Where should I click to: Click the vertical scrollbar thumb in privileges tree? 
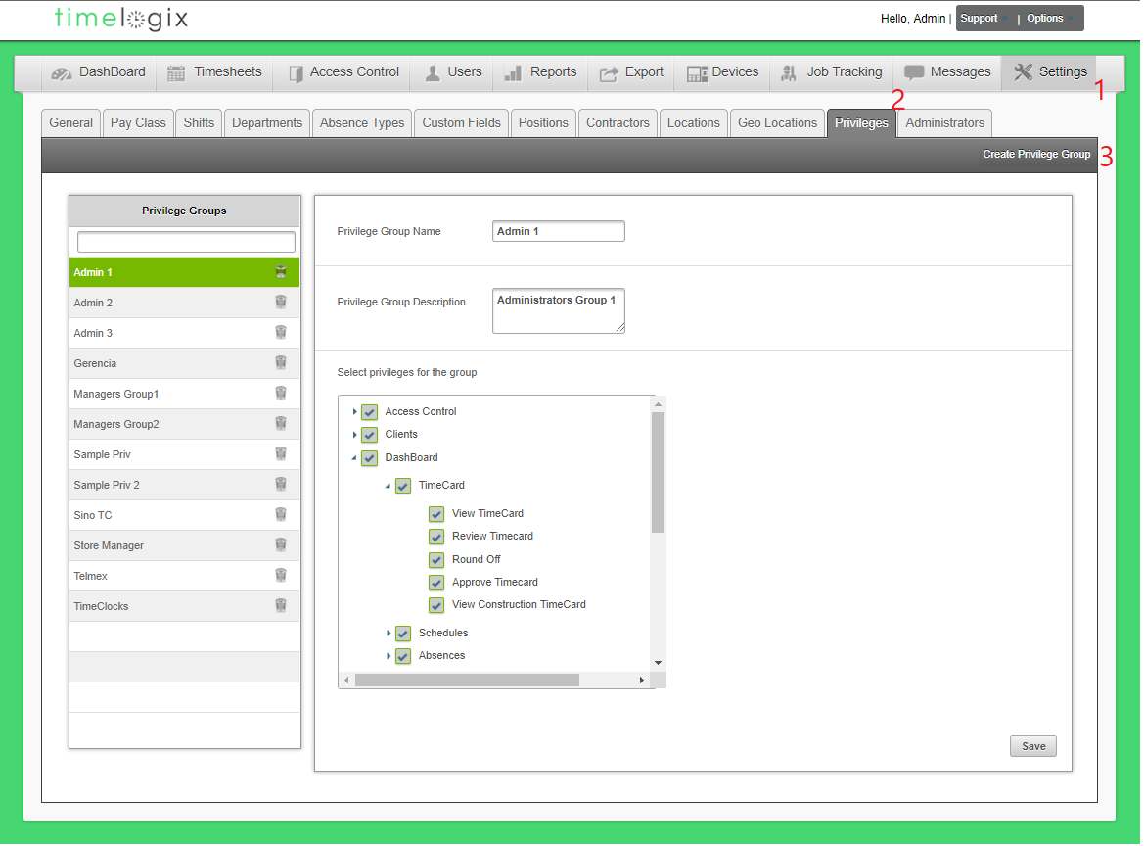coord(658,472)
